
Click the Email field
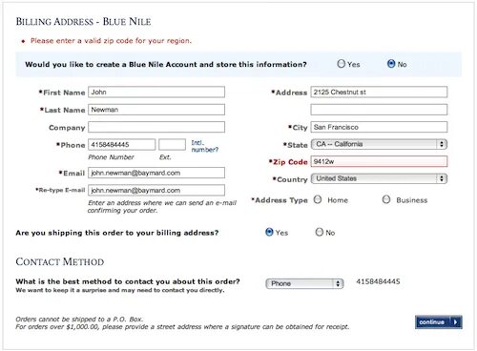coord(156,173)
